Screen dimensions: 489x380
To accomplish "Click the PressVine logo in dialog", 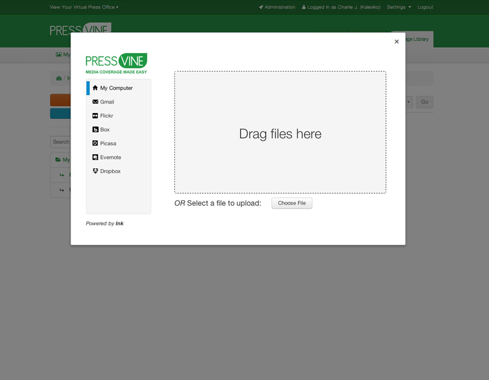I will pos(116,63).
